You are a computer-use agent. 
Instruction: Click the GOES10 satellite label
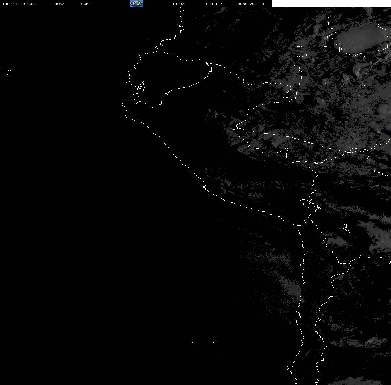(x=88, y=4)
